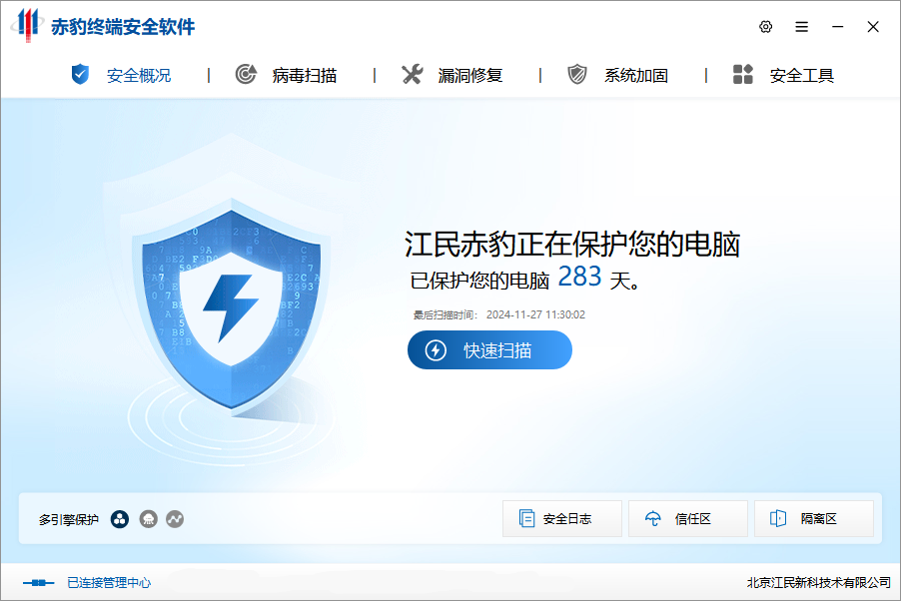Open the 隔离区 quarantine zone

tap(814, 519)
